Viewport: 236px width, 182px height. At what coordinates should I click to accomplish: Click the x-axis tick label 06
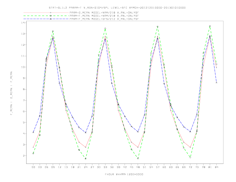click(x=46, y=167)
